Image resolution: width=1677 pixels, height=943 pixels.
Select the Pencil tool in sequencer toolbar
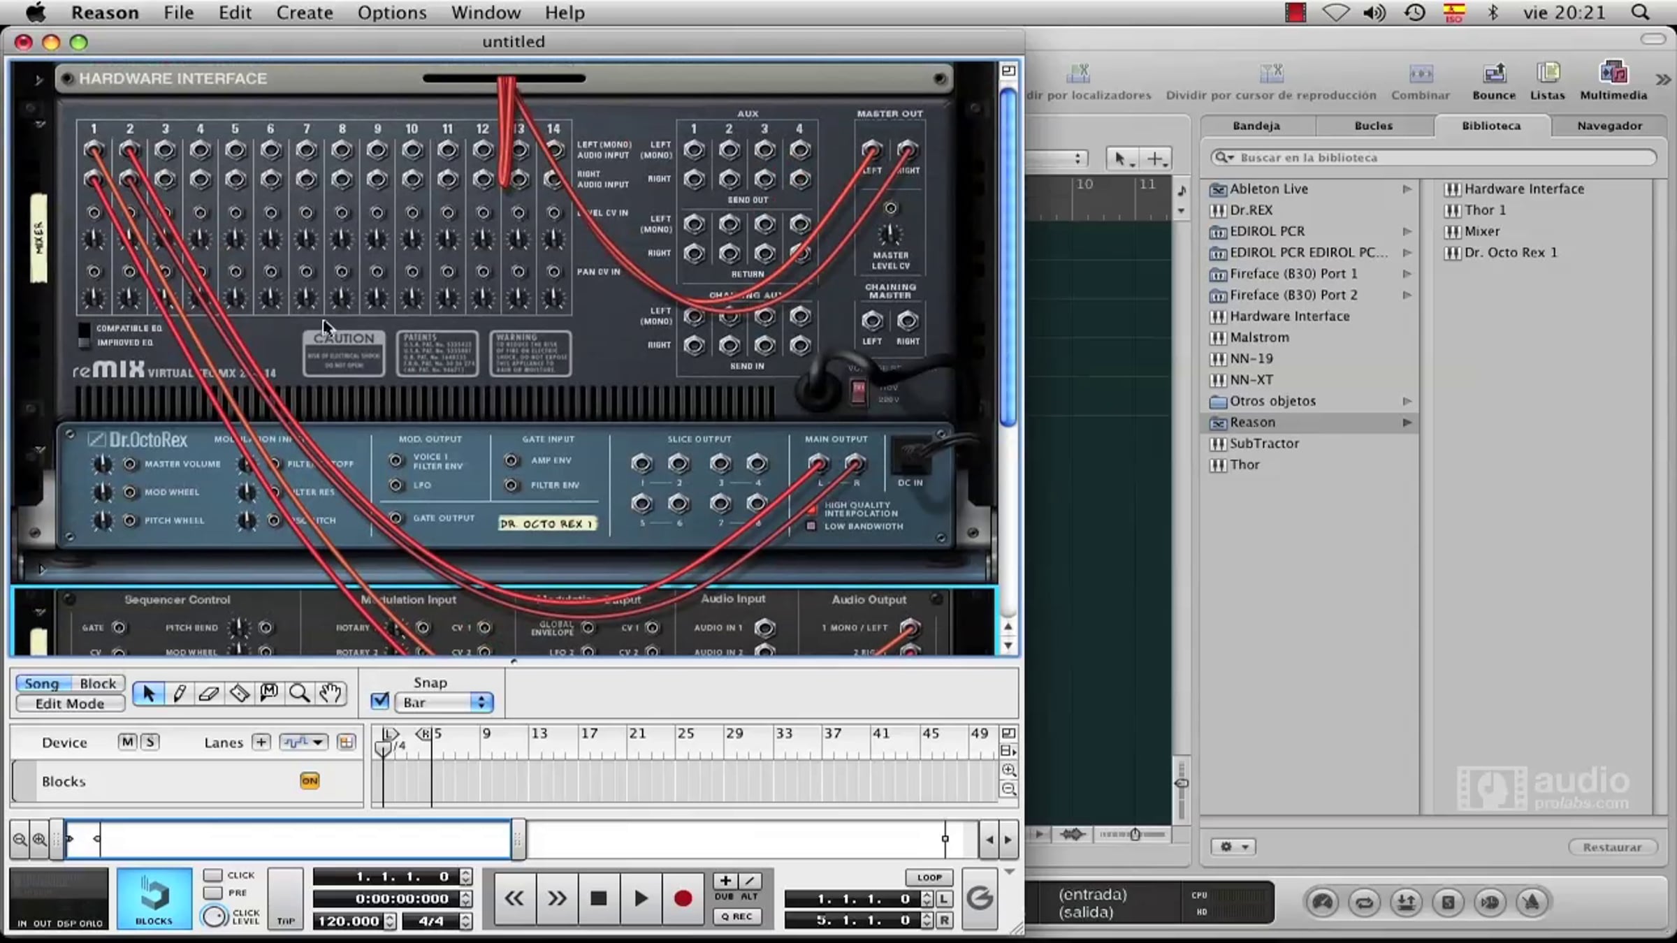click(x=179, y=693)
